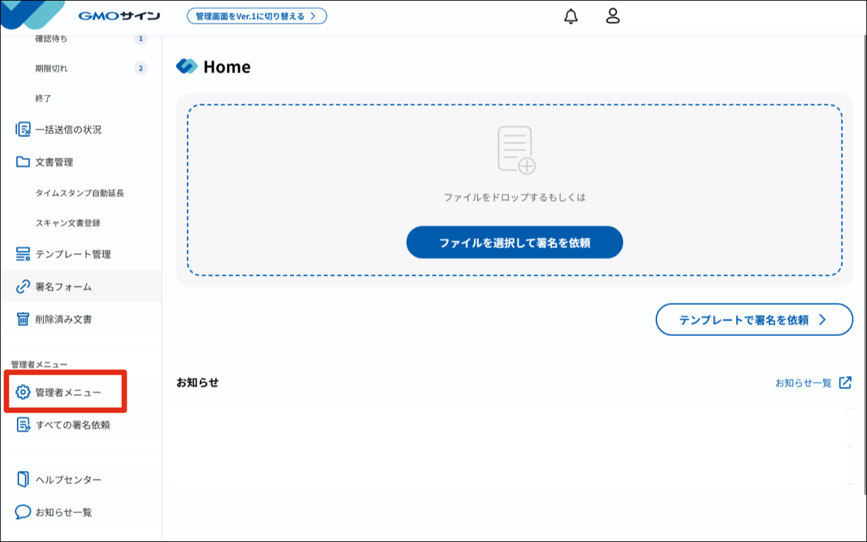Click the 署名フォーム link icon
867x542 pixels.
coord(23,287)
